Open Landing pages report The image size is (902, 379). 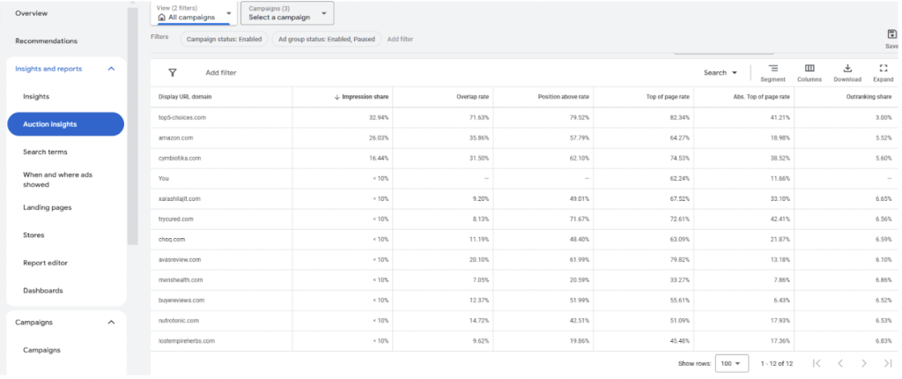click(x=47, y=207)
